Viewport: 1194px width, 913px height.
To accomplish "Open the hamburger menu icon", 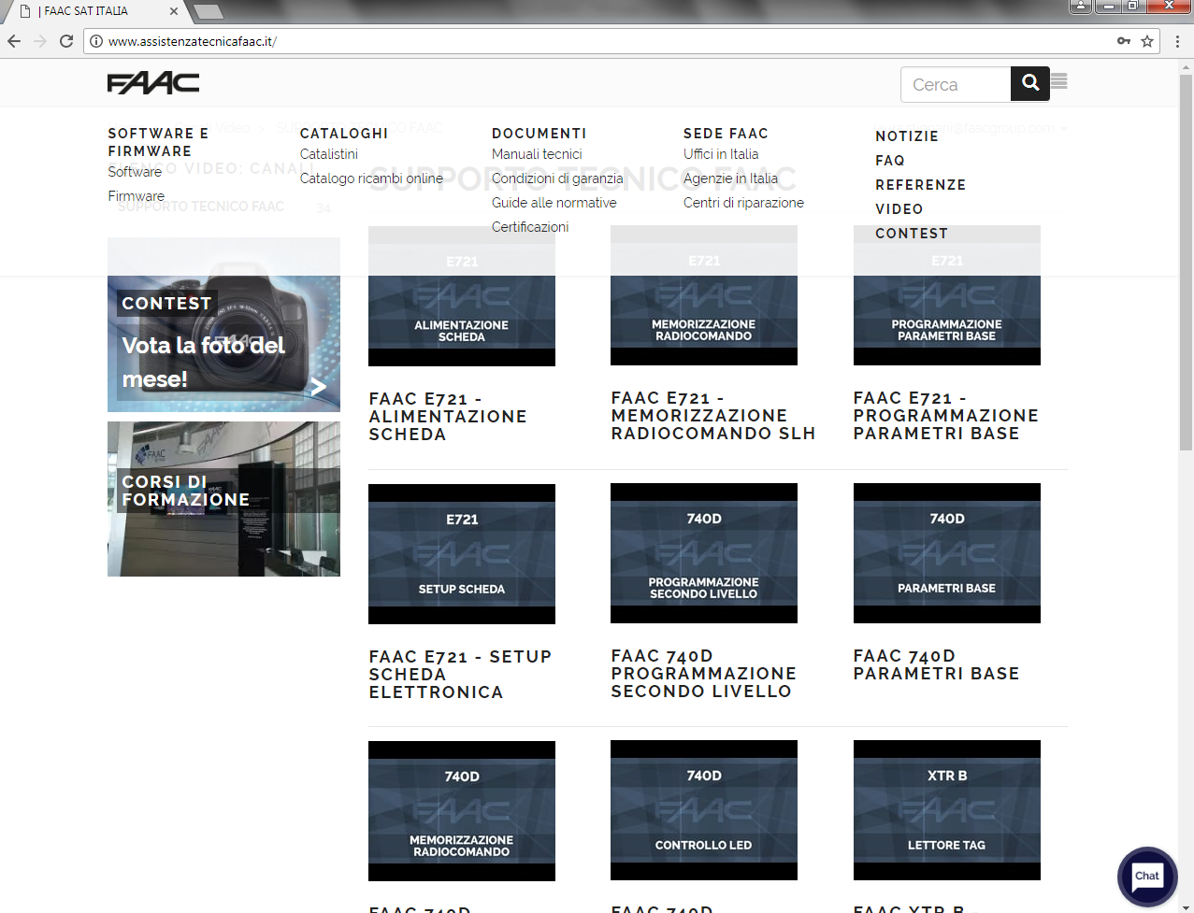I will pyautogui.click(x=1059, y=81).
